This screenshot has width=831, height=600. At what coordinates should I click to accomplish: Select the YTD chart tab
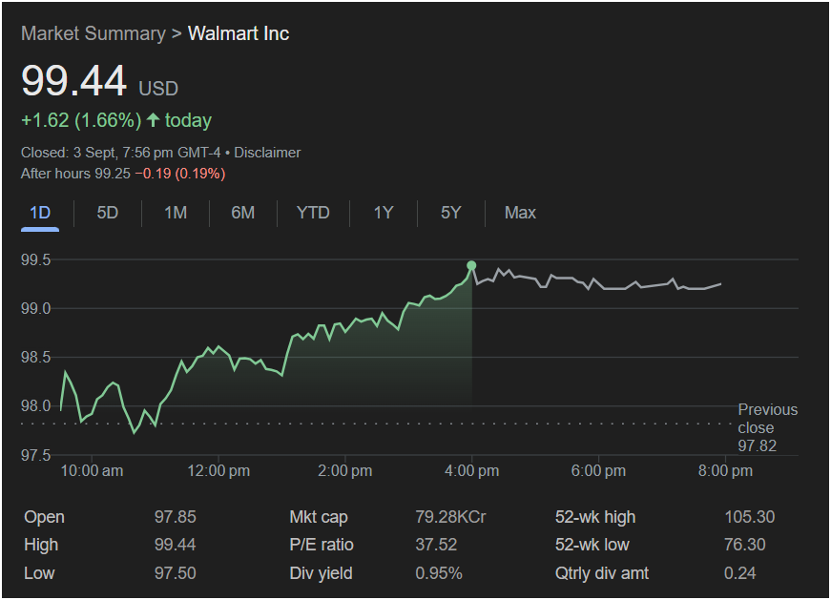[313, 213]
